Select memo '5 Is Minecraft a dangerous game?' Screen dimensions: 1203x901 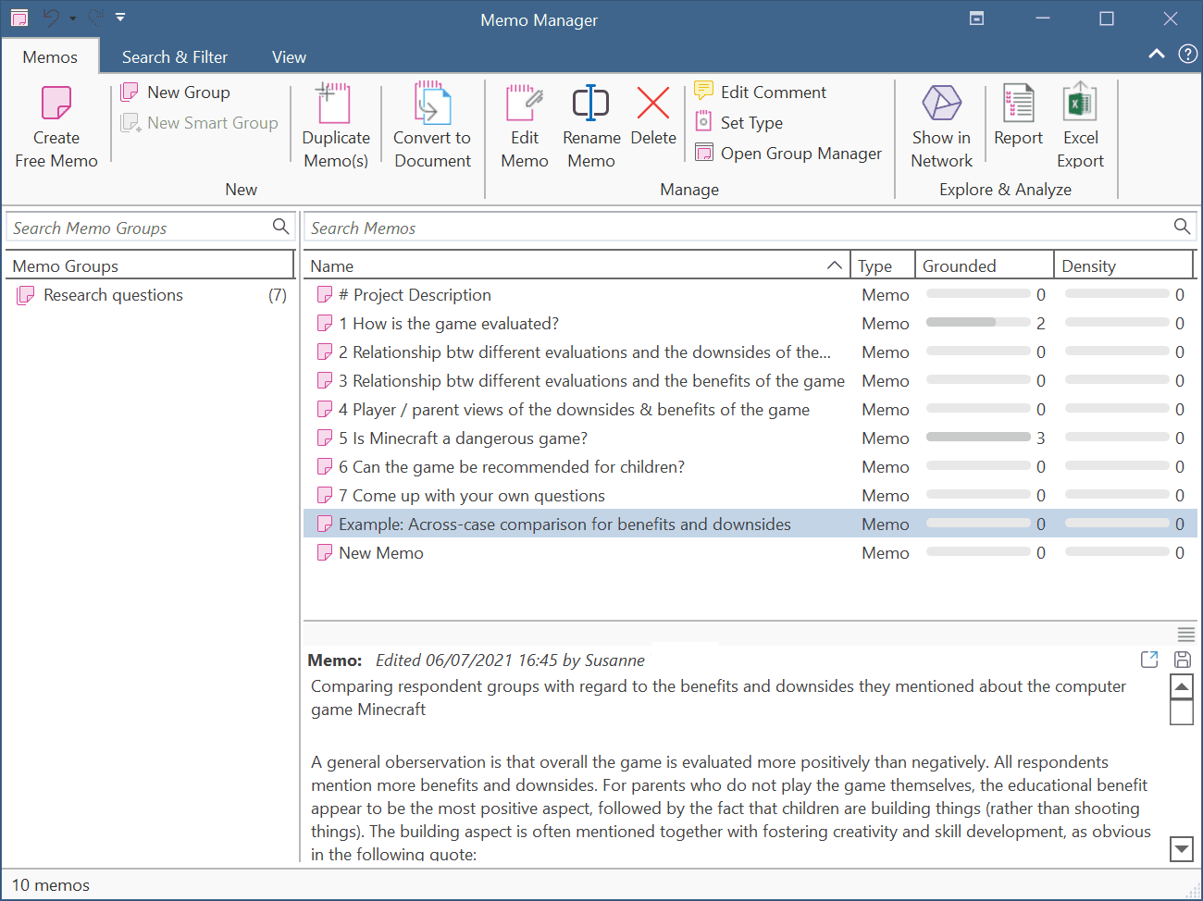point(750,438)
